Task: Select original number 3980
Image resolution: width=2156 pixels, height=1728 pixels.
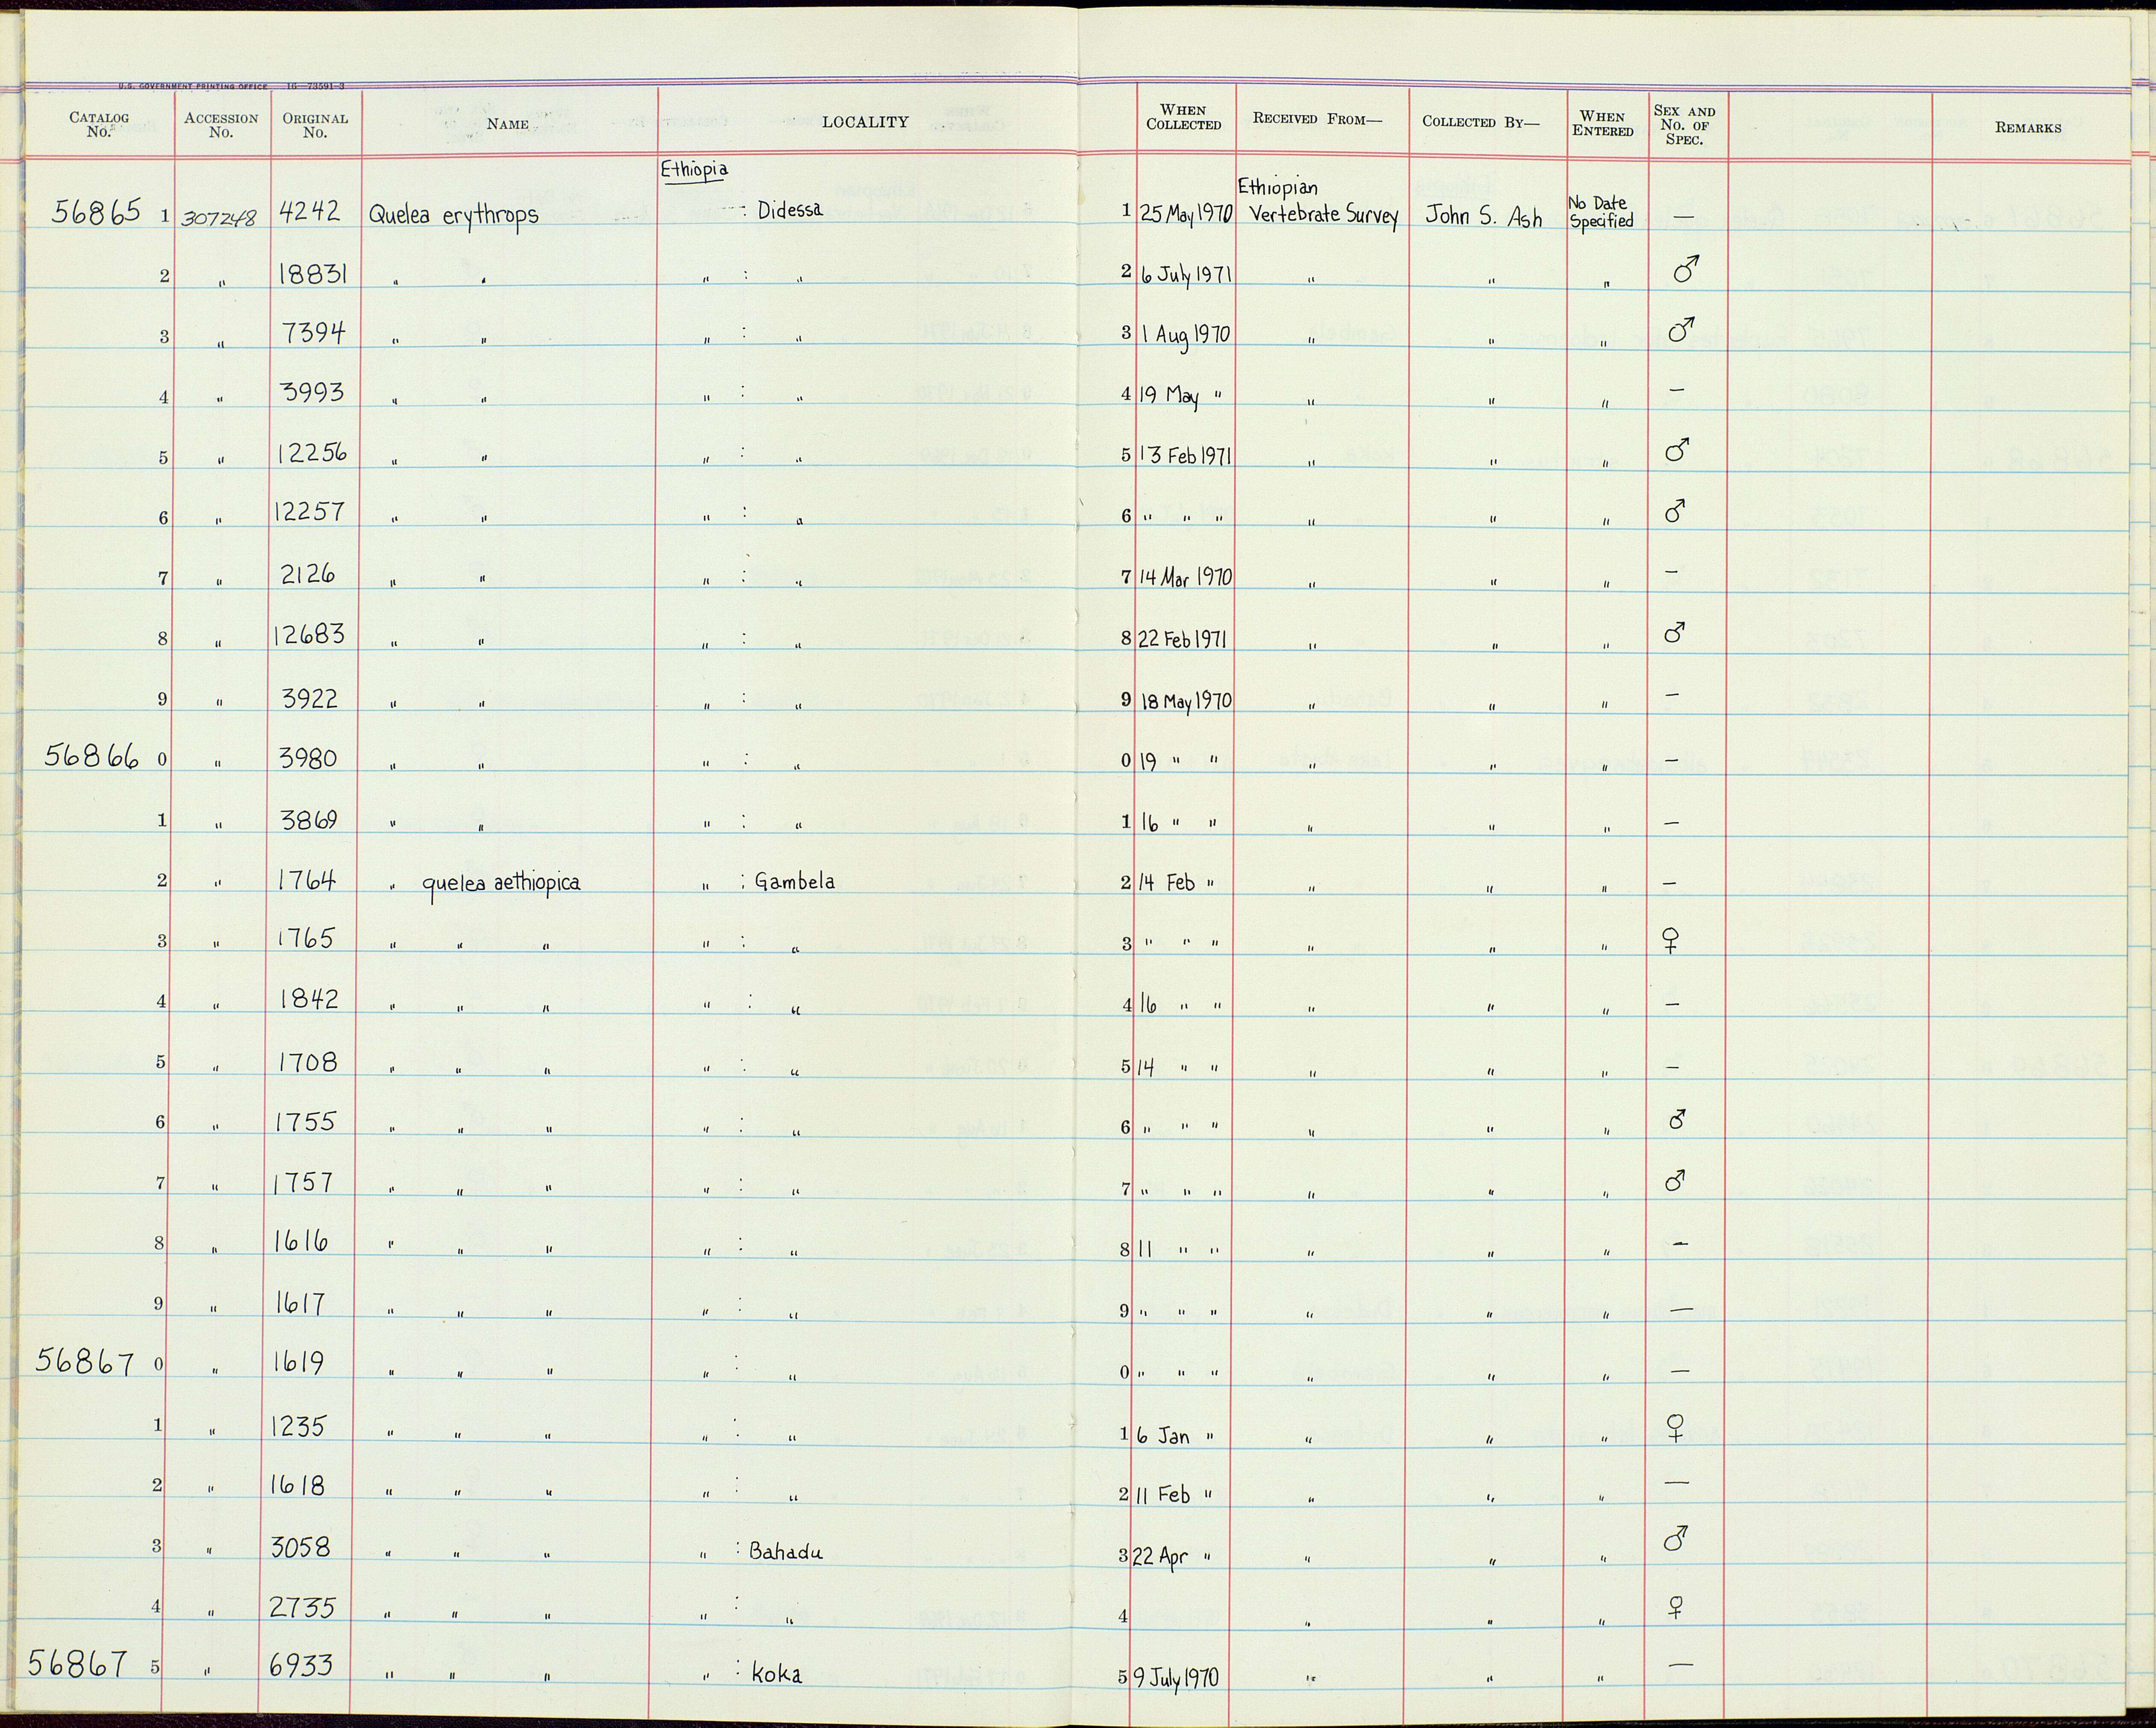Action: pyautogui.click(x=309, y=757)
